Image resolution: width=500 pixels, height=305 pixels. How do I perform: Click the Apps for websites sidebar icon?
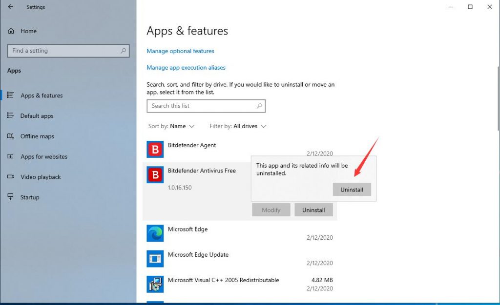point(11,156)
